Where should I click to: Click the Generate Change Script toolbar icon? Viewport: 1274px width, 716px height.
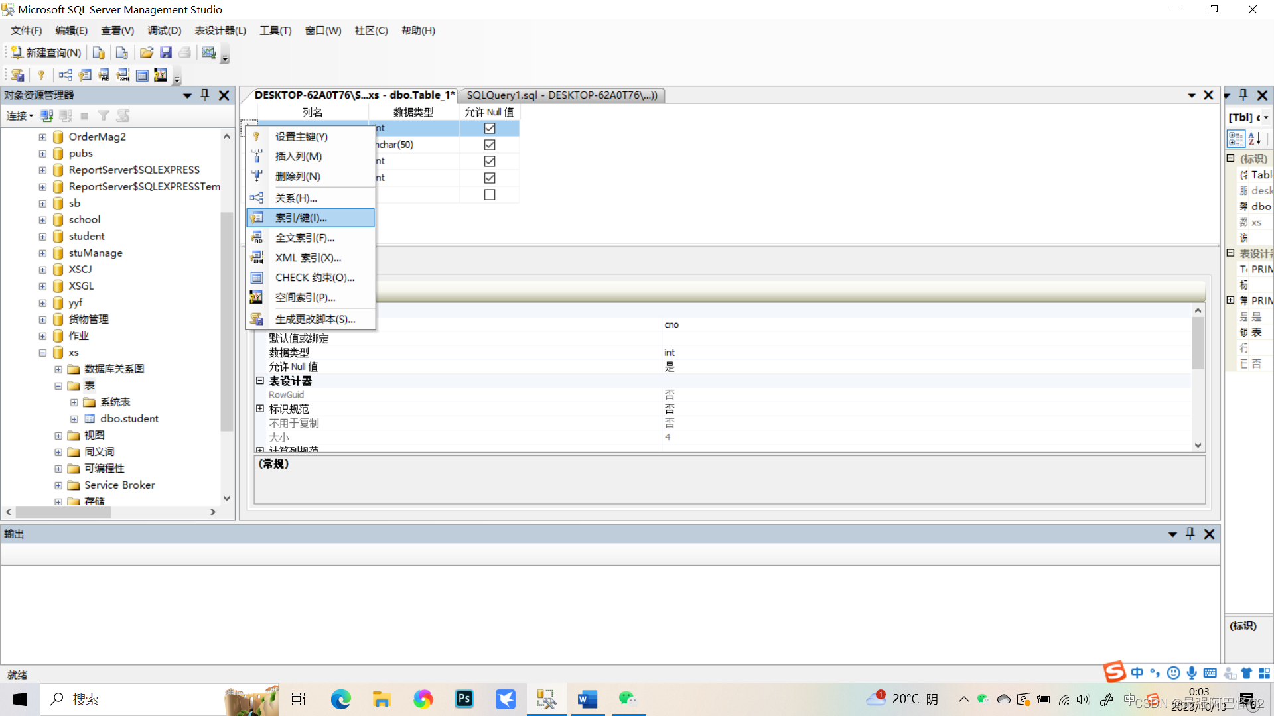click(18, 75)
